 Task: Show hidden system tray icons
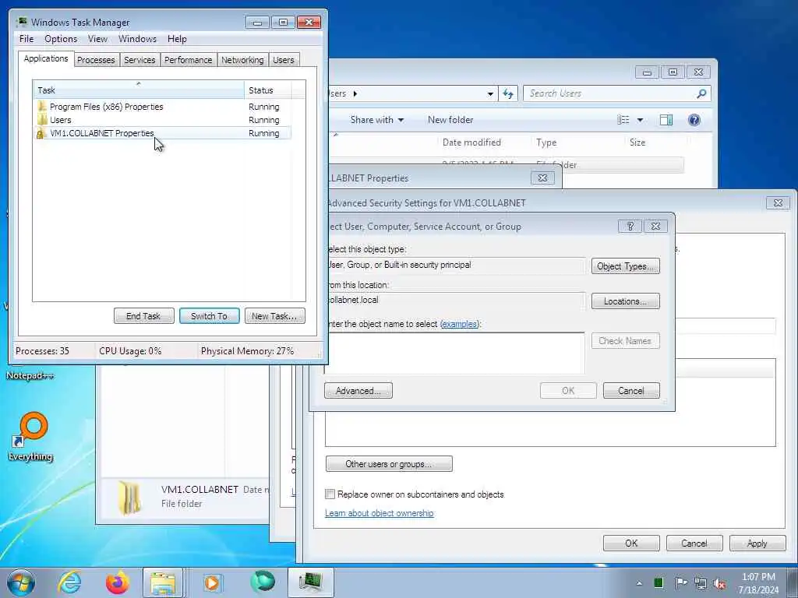[639, 583]
